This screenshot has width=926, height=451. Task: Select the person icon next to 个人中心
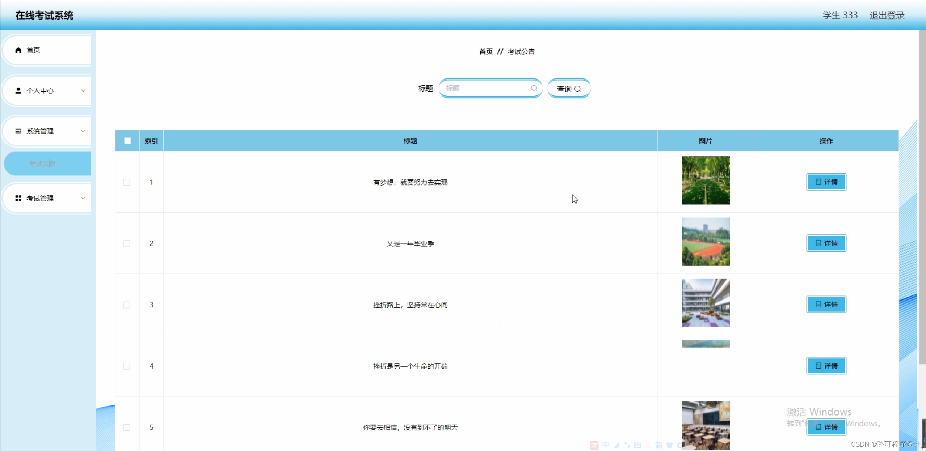tap(19, 90)
